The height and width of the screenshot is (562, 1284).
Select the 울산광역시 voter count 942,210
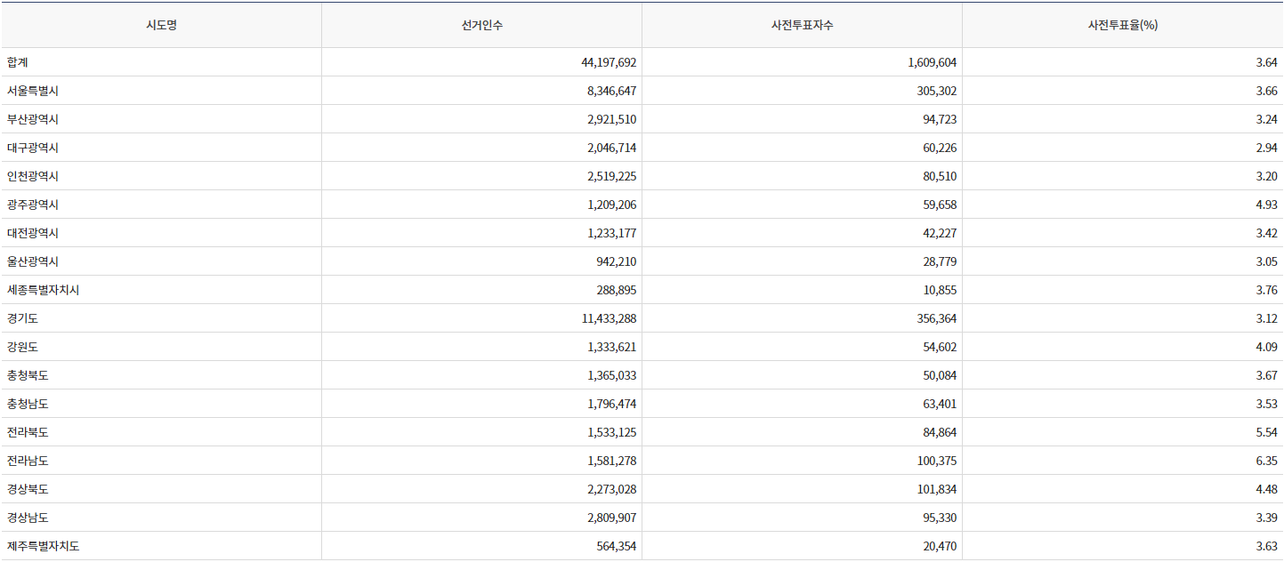pyautogui.click(x=616, y=261)
